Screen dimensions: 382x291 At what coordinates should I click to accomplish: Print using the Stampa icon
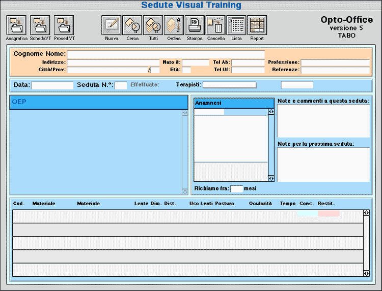(195, 25)
